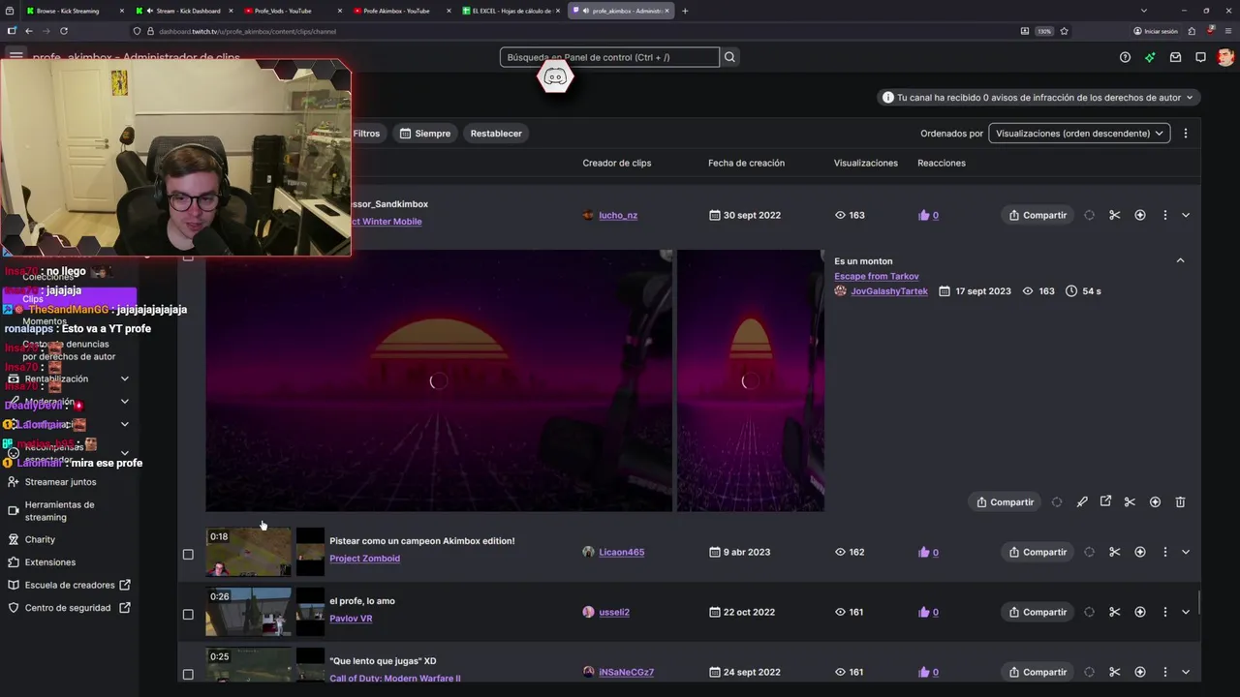Click the search magnifier button
Viewport: 1240px width, 697px height.
729,57
